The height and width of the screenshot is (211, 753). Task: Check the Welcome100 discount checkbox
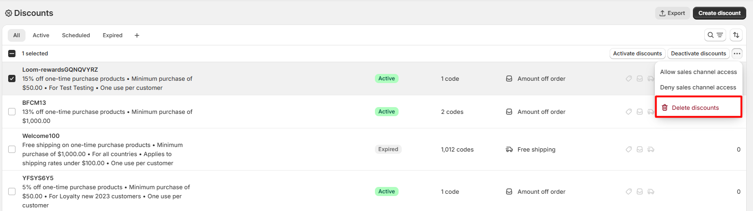point(12,149)
